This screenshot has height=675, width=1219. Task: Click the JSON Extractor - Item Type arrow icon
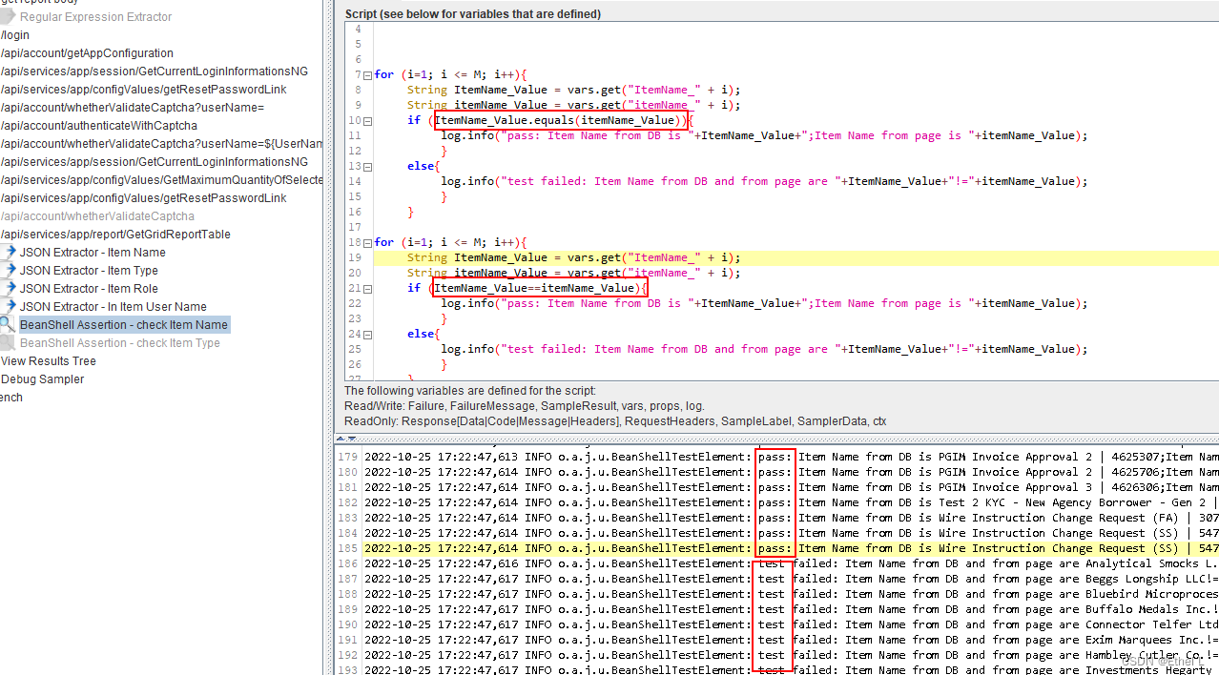(x=10, y=271)
